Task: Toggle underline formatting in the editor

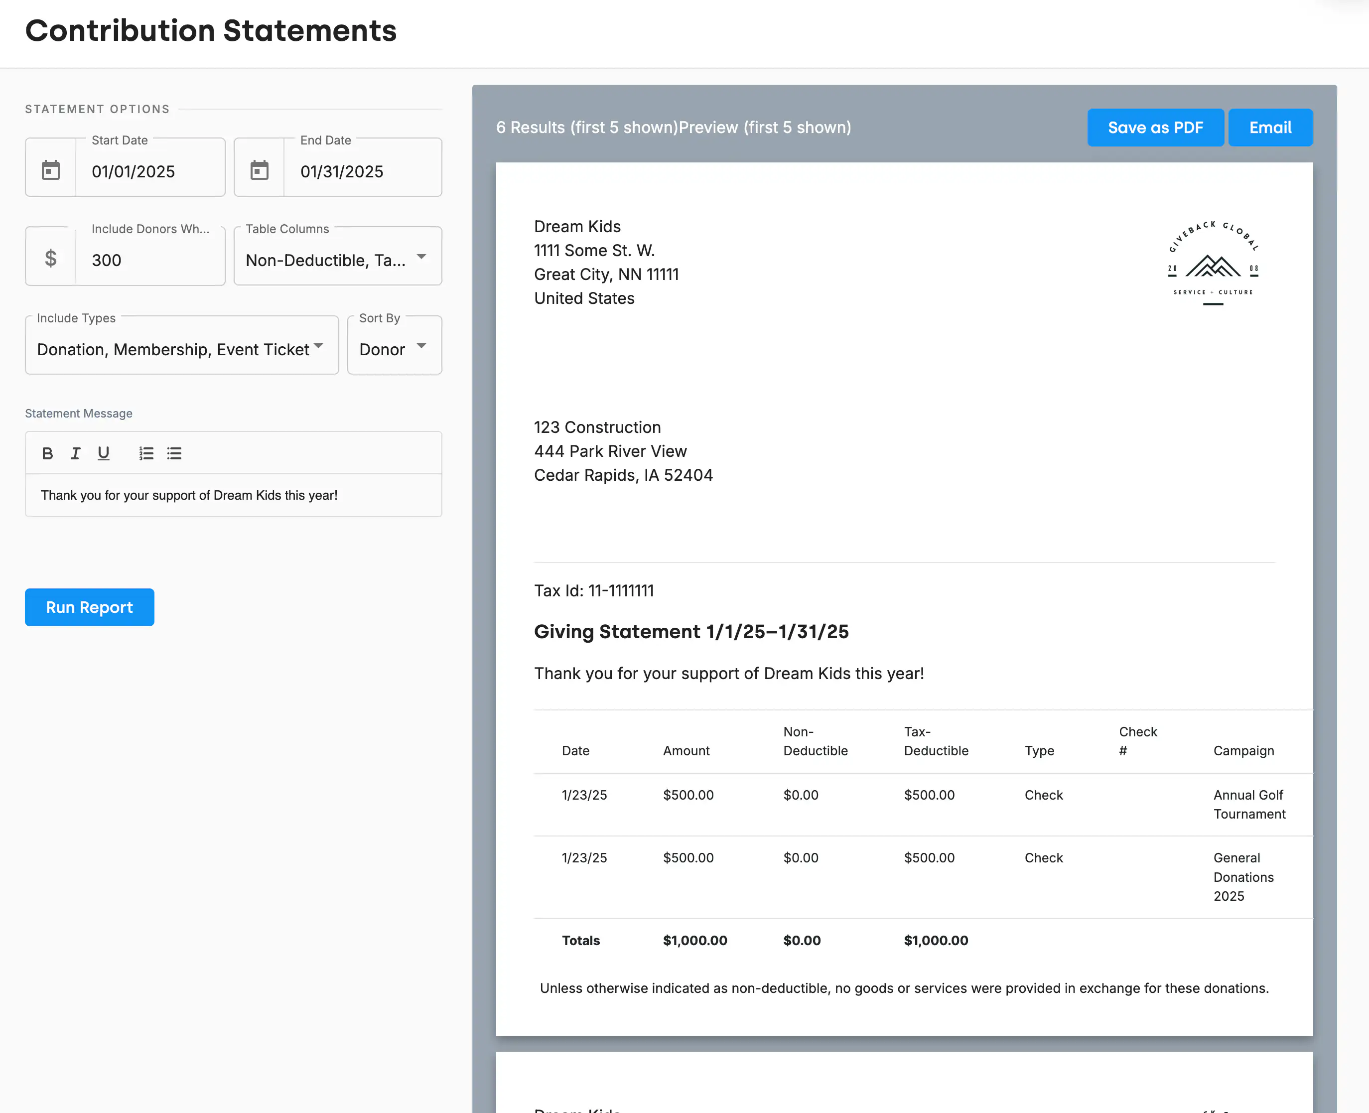Action: [x=103, y=453]
